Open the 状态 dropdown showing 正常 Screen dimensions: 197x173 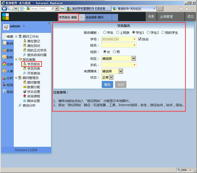pyautogui.click(x=107, y=77)
